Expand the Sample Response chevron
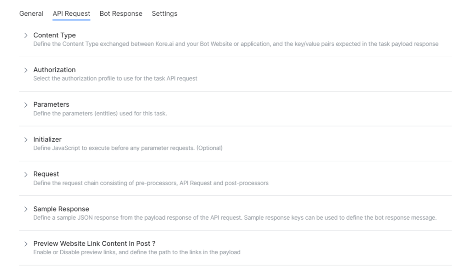The image size is (461, 275). [x=26, y=209]
